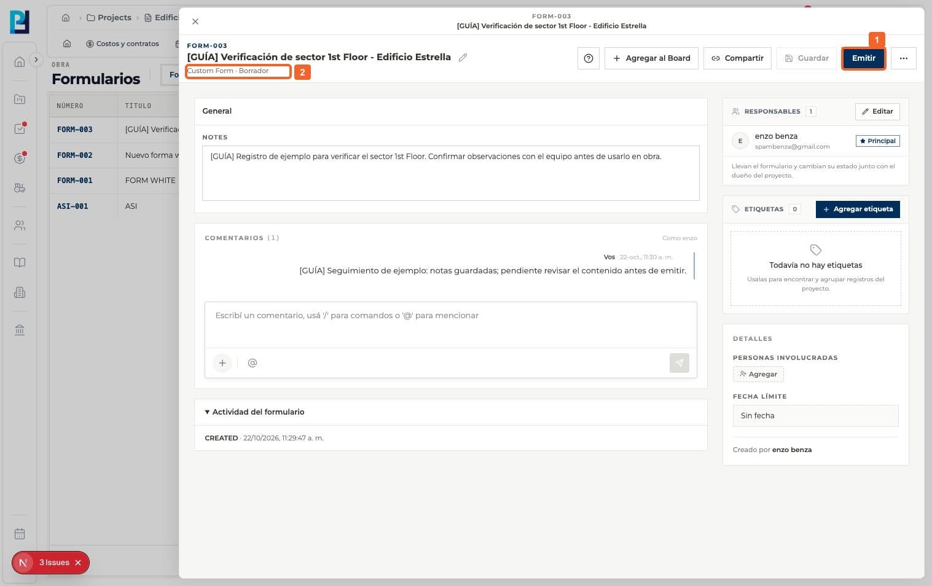Open the tasks checklist sidebar icon

coord(20,129)
